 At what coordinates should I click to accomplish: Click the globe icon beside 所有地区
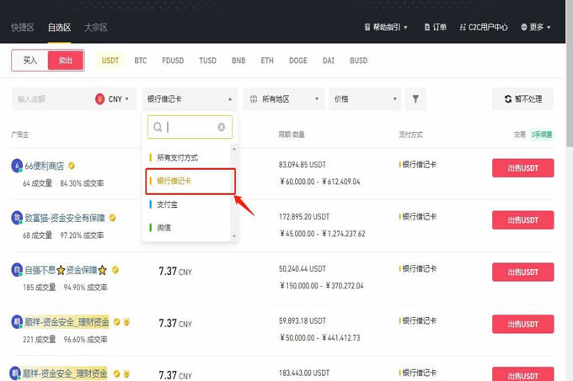pos(254,98)
